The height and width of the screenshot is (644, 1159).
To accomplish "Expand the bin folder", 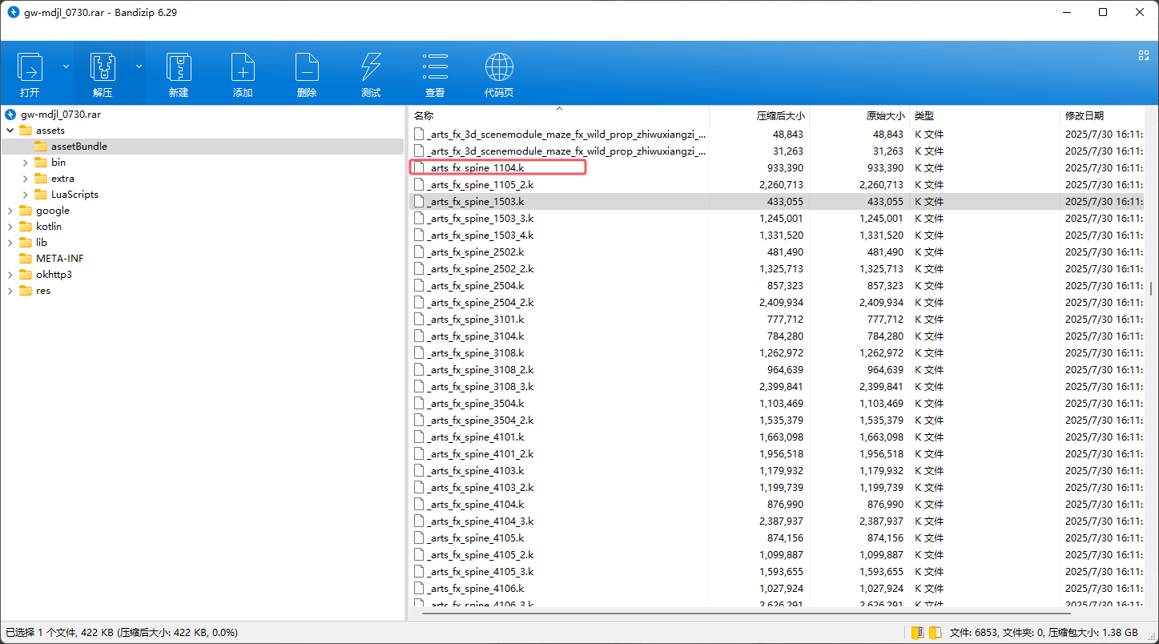I will tap(26, 163).
